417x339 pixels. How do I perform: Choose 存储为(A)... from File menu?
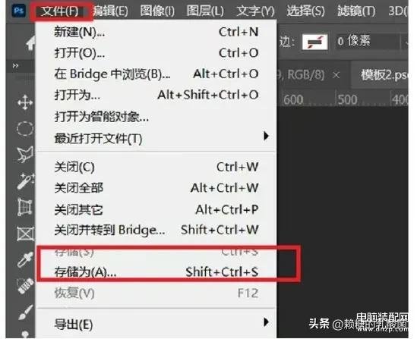click(x=156, y=272)
